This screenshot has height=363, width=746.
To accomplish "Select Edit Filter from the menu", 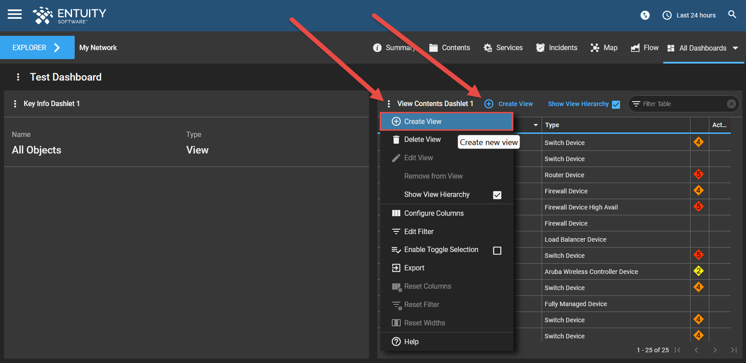I will [446, 232].
